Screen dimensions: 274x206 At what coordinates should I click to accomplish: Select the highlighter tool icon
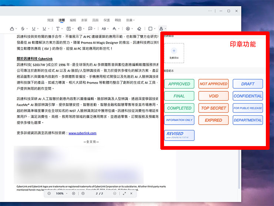[12, 28]
